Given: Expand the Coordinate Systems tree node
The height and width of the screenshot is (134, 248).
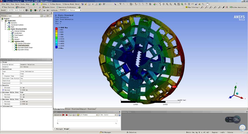Looking at the screenshot, I should click(x=5, y=25).
